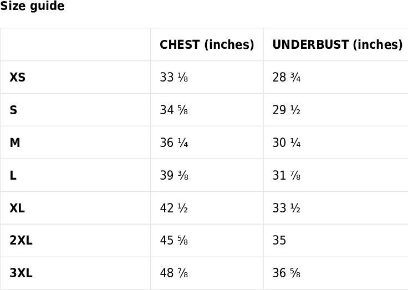
Task: Click the XL size row label
Action: [17, 208]
